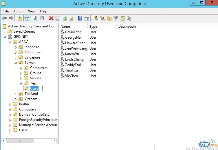This screenshot has width=218, height=150.
Task: Click the red Delete X icon
Action: point(51,18)
